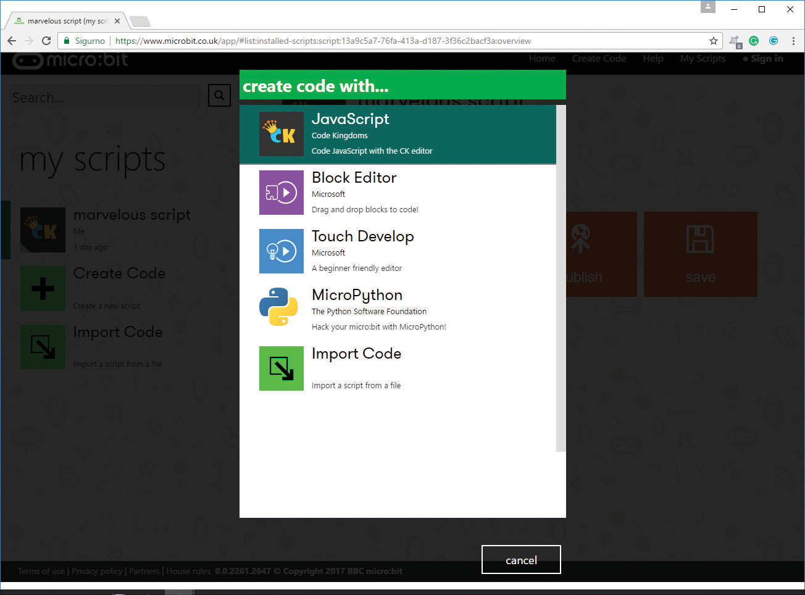Choose Import Code title in the dialog
Screen dimensions: 805x595
357,354
